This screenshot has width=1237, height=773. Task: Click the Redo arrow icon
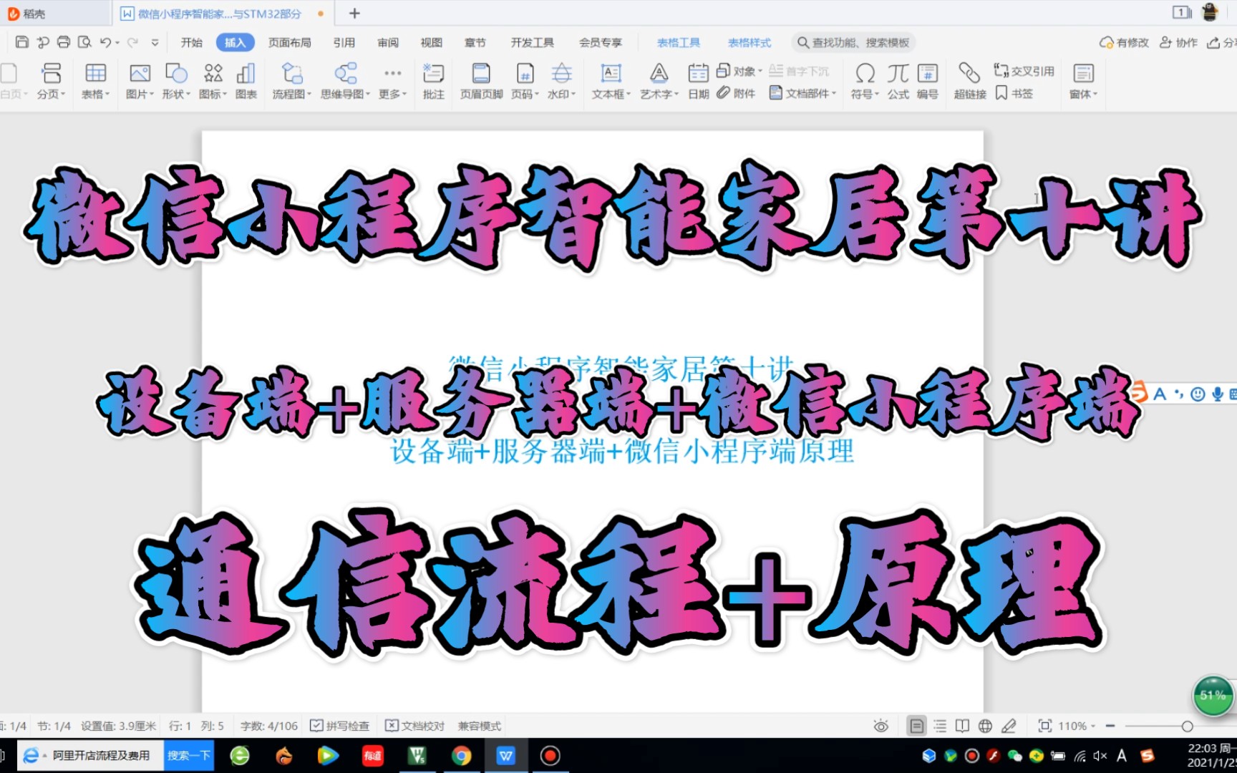[132, 42]
